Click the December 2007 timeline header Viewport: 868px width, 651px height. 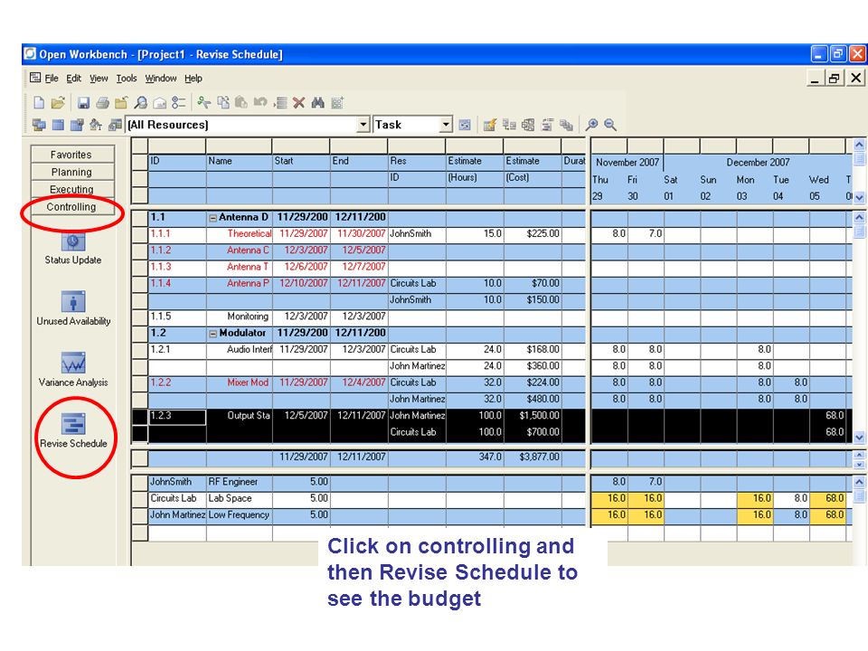click(x=758, y=163)
